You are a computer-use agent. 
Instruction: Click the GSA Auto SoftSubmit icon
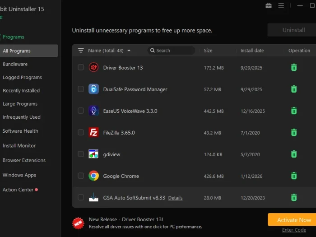pos(93,197)
